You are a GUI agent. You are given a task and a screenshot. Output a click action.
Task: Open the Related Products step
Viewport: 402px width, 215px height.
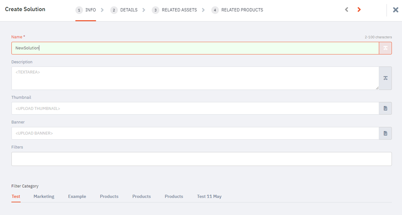[x=242, y=10]
